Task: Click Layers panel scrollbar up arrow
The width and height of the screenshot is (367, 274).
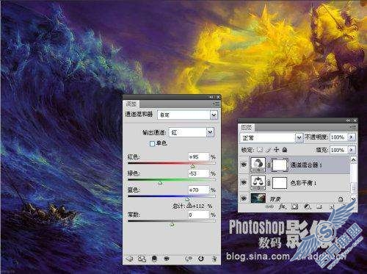Action: [x=353, y=160]
